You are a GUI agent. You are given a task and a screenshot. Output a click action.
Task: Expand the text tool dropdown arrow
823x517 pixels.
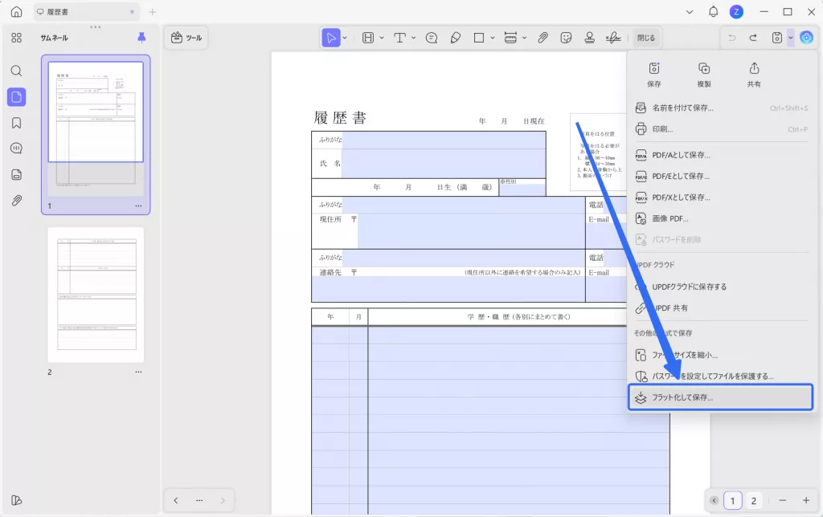(413, 38)
